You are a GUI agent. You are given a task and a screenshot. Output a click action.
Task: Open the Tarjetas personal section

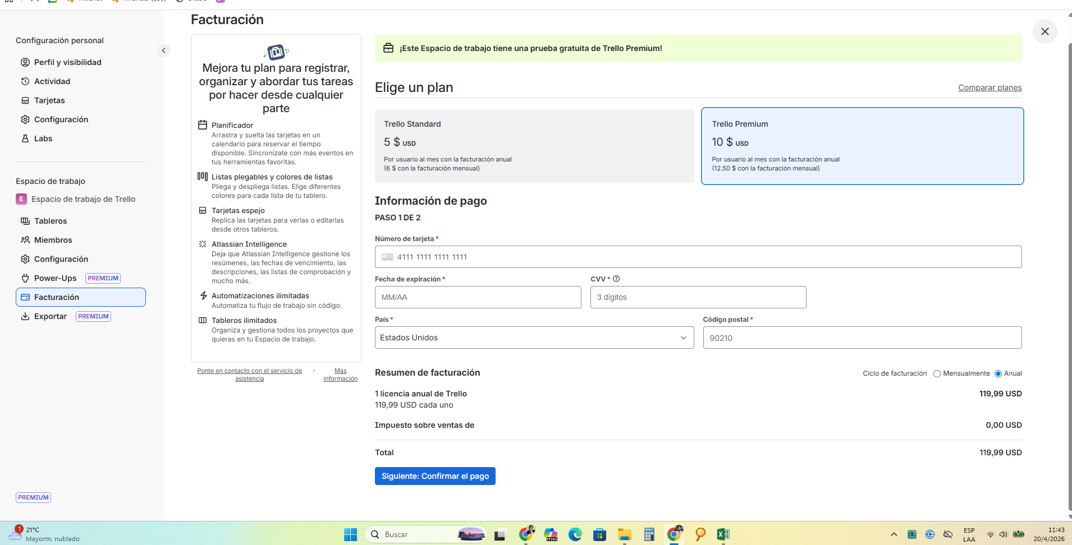[x=49, y=100]
